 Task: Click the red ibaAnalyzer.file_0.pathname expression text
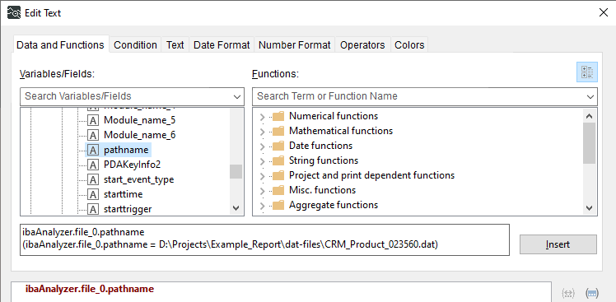point(90,289)
